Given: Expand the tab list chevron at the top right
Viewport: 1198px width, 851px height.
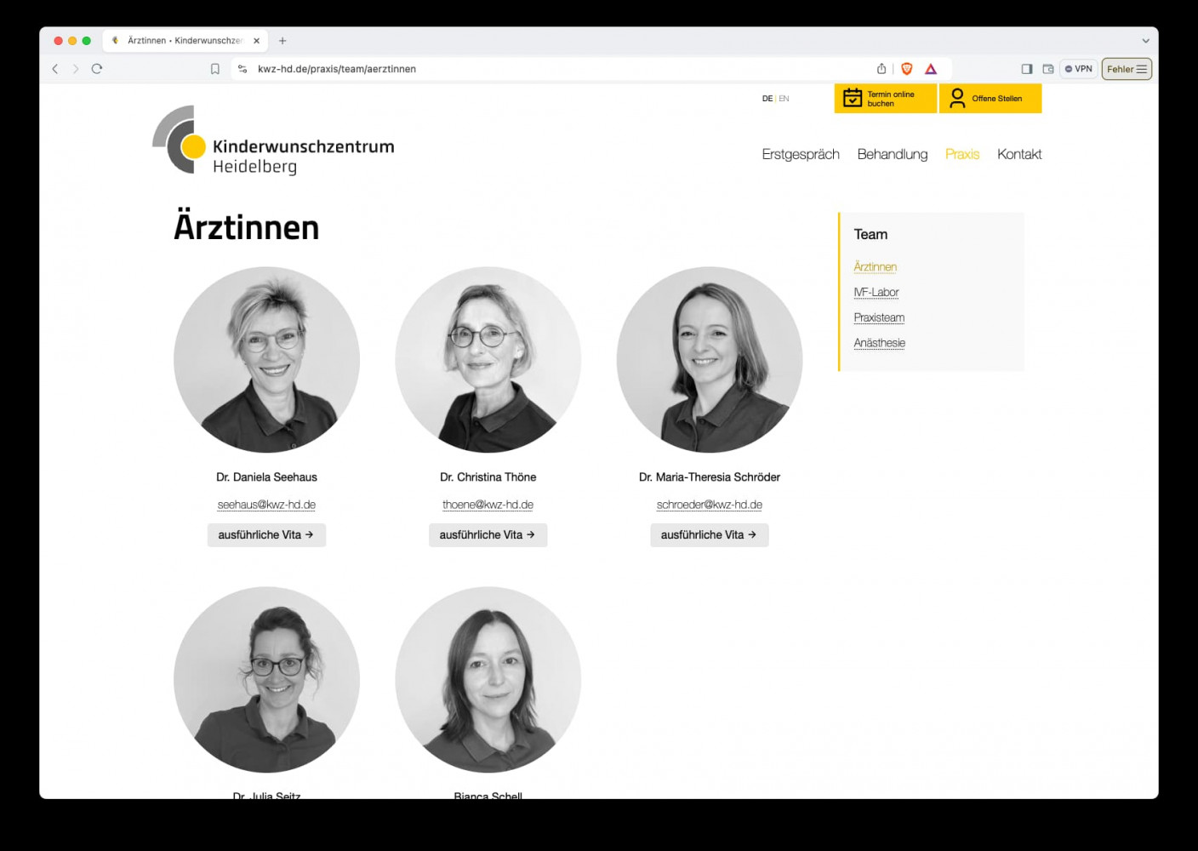Looking at the screenshot, I should 1145,41.
